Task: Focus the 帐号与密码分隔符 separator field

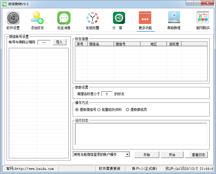Action: [x=44, y=42]
